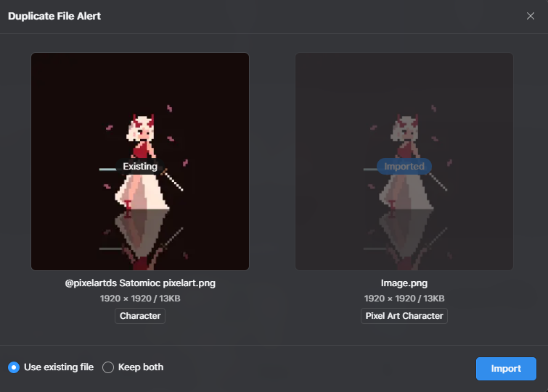Select the Keep both radio button

click(x=108, y=367)
